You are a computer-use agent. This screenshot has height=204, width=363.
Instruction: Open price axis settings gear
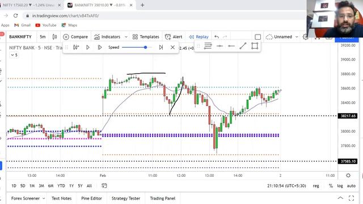[348, 176]
